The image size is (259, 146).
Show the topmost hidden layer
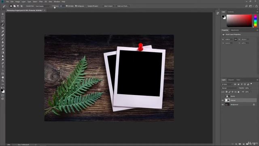point(223,96)
